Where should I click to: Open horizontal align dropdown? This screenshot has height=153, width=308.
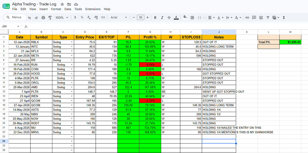pos(211,17)
